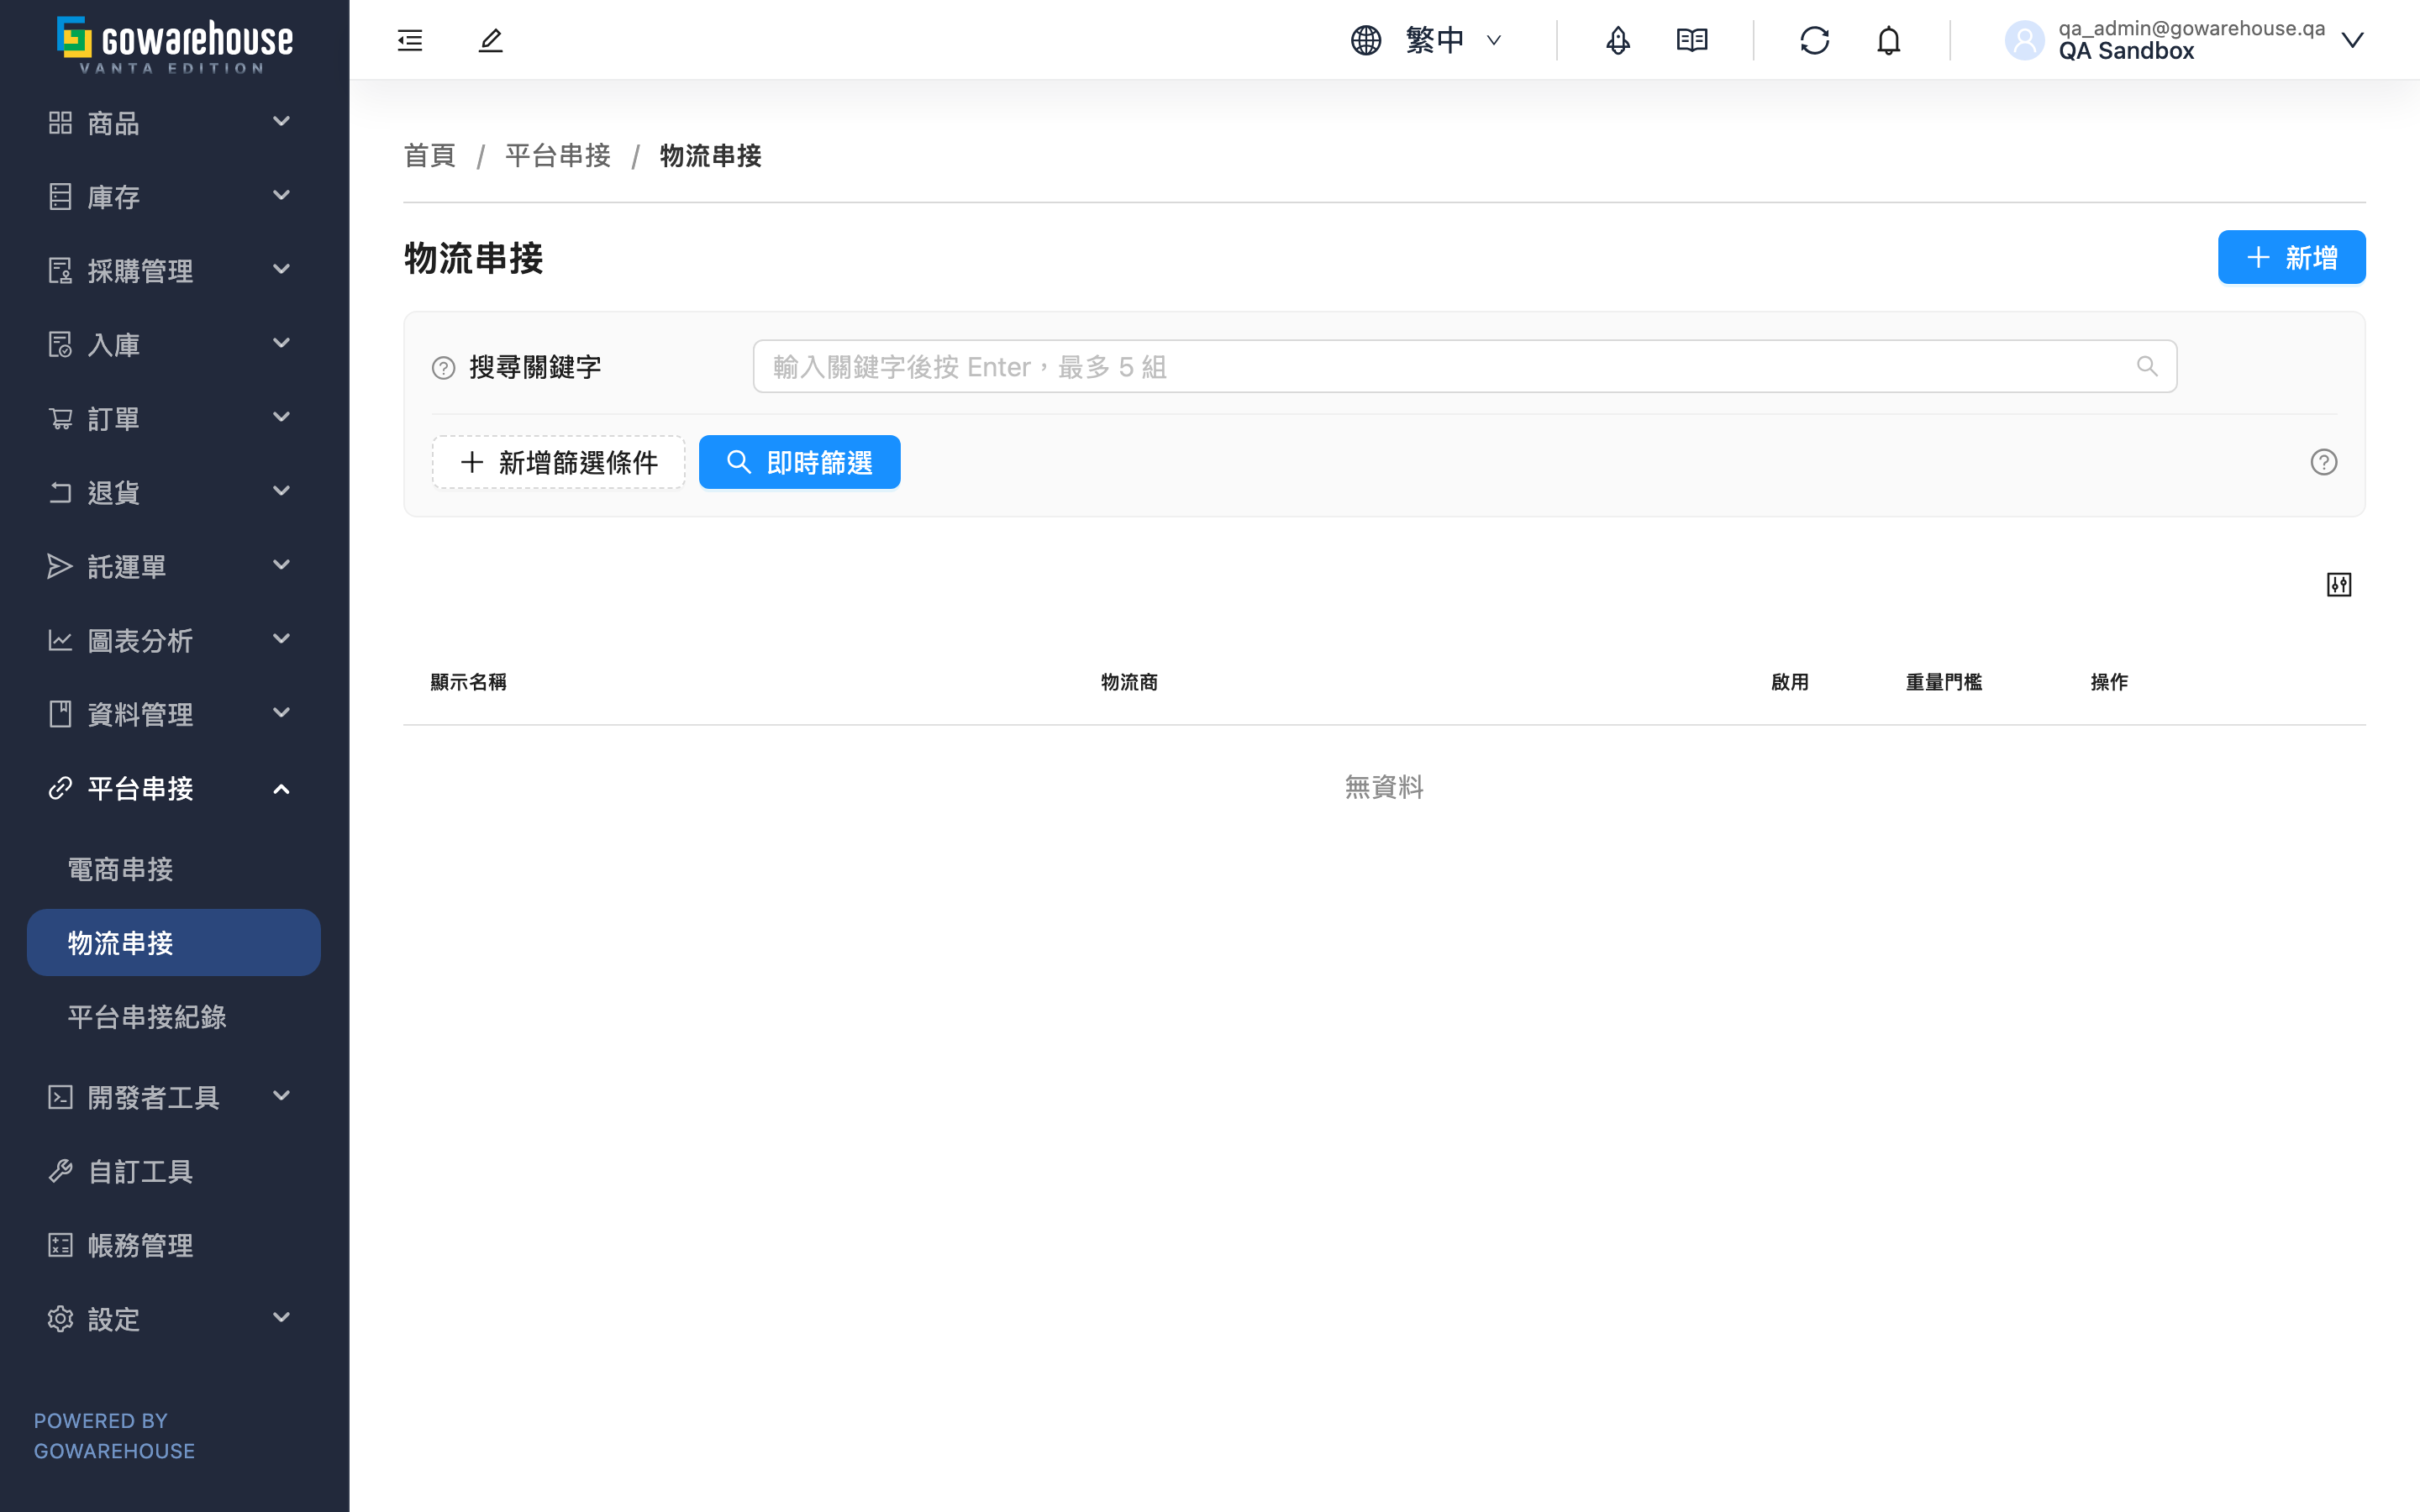This screenshot has height=1512, width=2420.
Task: Click the 自訂工具 wrench icon
Action: tap(60, 1171)
